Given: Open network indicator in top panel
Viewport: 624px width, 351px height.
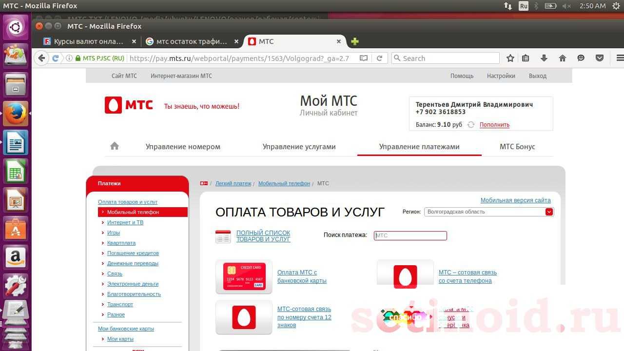Looking at the screenshot, I should click(508, 6).
